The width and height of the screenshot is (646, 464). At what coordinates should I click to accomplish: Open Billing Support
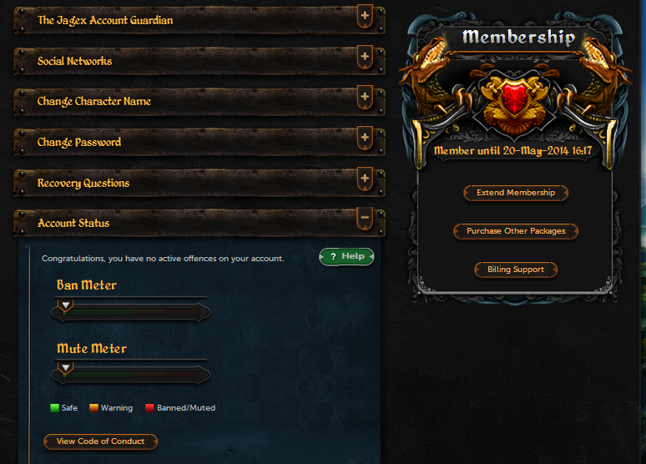coord(516,270)
